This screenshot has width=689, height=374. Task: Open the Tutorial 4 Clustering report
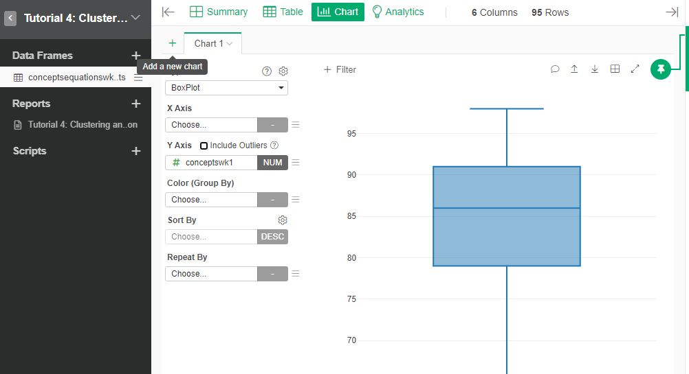coord(82,125)
